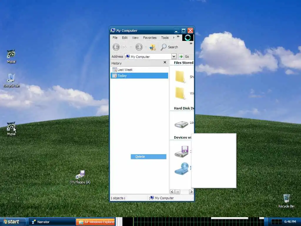Screen dimensions: 301x226
Task: Open the Recycle Bin beside the system tray
Action: coord(286,201)
